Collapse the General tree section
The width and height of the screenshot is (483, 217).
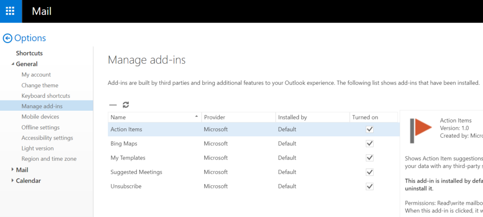pyautogui.click(x=13, y=64)
